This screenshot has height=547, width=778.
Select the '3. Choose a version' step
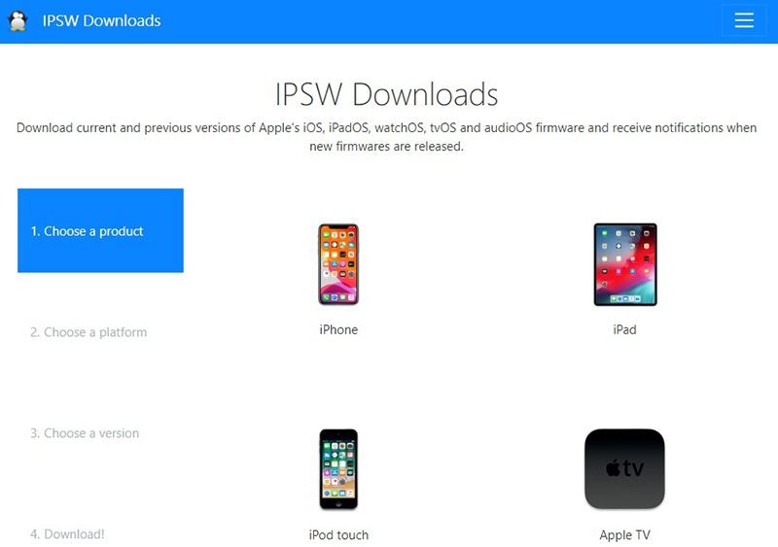click(x=85, y=433)
